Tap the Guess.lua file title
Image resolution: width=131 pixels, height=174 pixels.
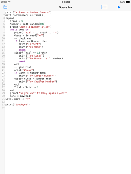tap(65, 7)
